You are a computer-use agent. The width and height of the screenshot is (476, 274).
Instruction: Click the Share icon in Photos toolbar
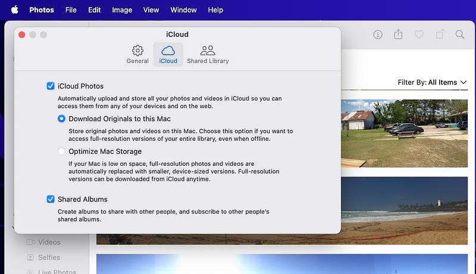(398, 34)
